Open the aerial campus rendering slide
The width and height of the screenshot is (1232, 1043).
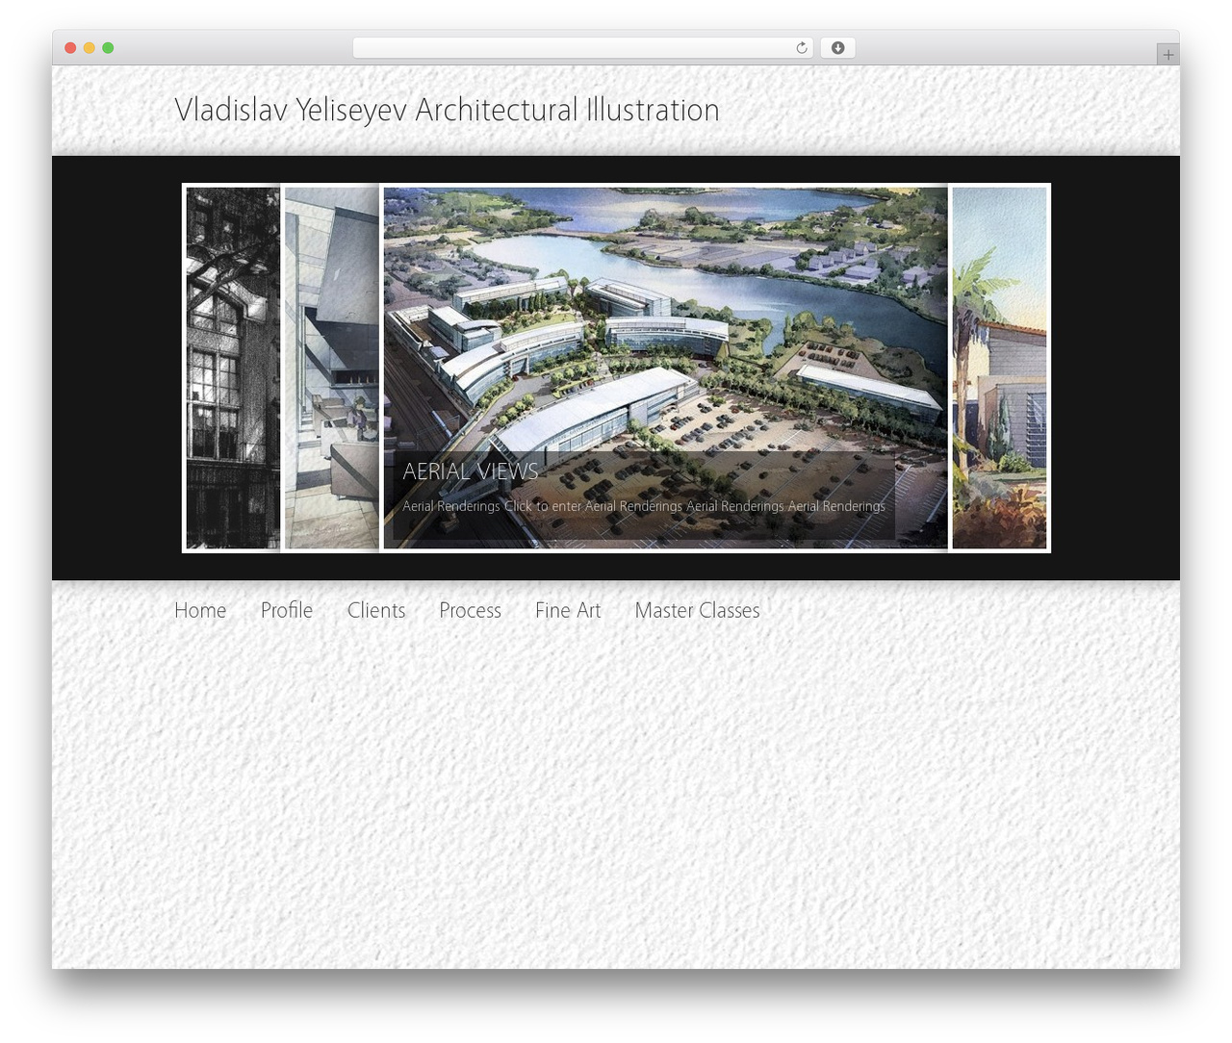[x=665, y=368]
